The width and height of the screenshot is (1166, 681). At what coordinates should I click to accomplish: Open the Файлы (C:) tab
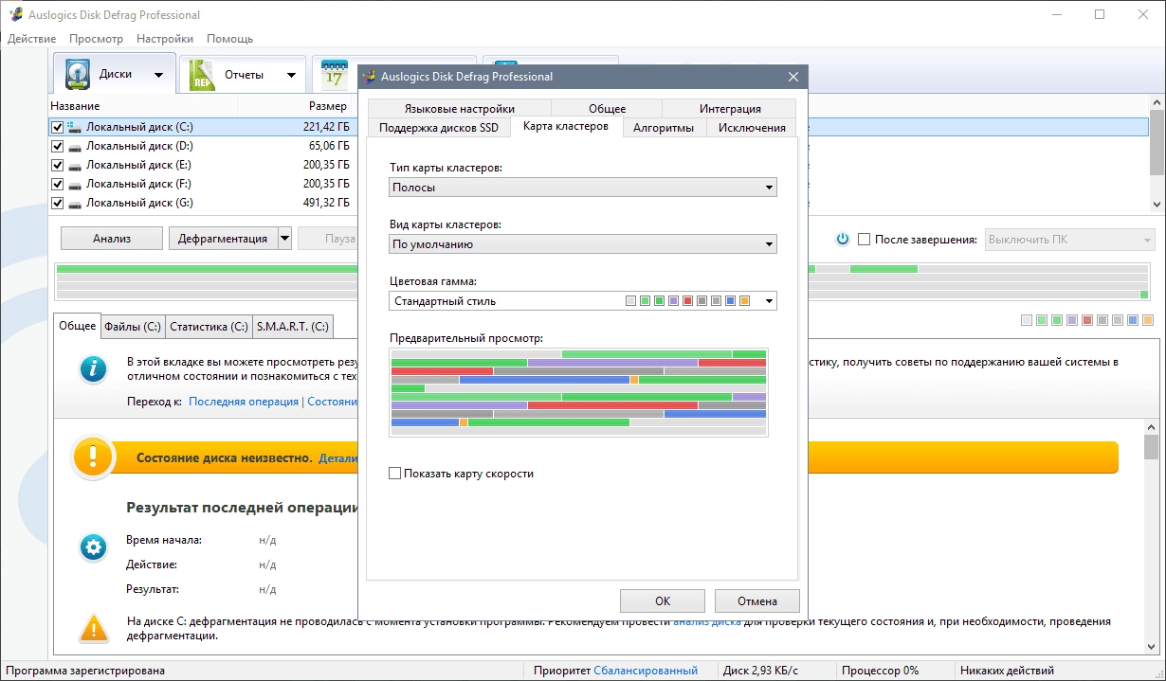(132, 327)
